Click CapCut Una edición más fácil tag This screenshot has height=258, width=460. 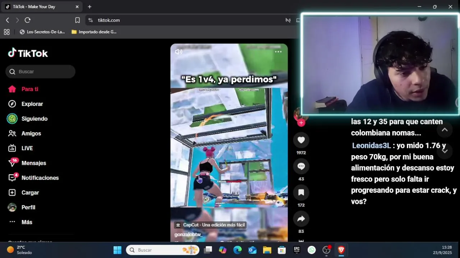click(210, 225)
